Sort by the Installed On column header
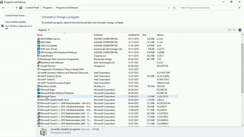 pyautogui.click(x=134, y=35)
